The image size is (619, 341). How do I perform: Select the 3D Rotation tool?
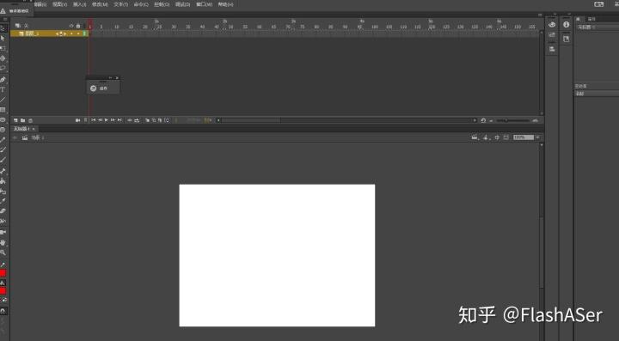(x=3, y=58)
